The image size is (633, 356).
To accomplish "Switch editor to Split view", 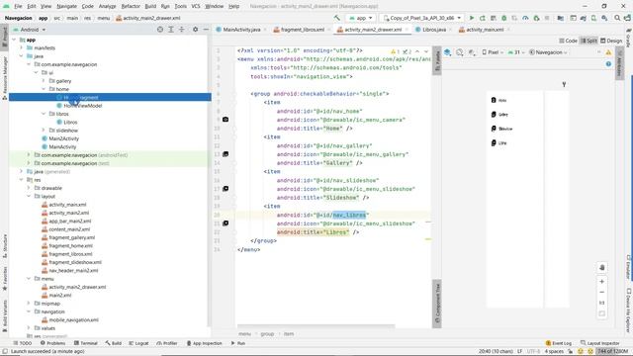I will pyautogui.click(x=588, y=41).
